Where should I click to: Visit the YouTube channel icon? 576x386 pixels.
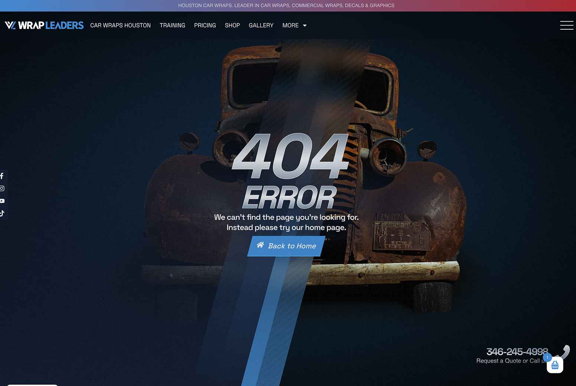click(2, 201)
